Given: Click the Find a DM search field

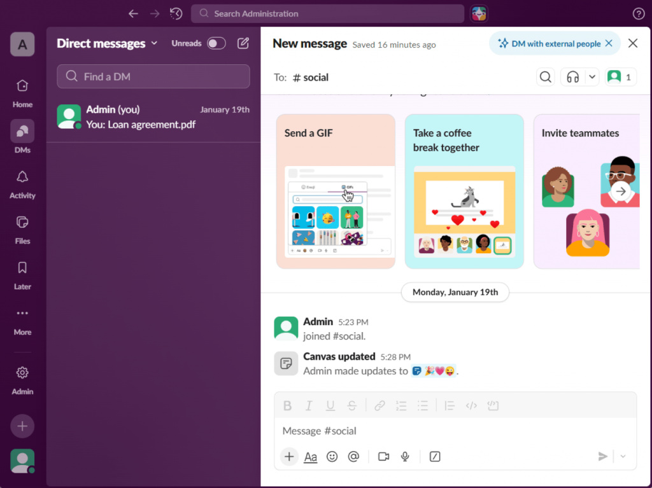Looking at the screenshot, I should point(153,76).
